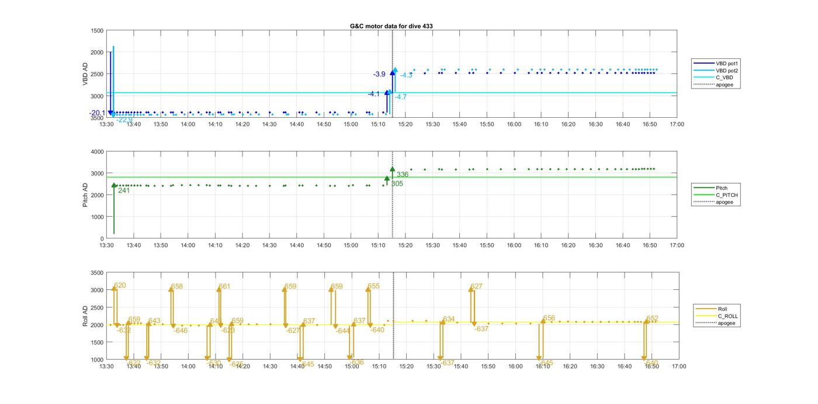Click the '634' roll data label
The image size is (818, 404).
coord(449,319)
